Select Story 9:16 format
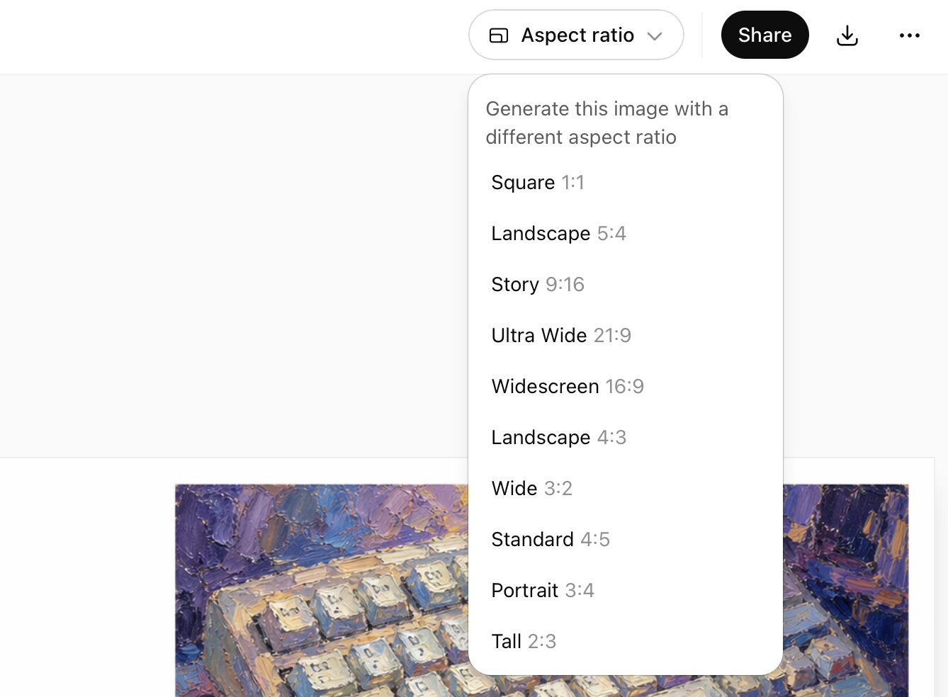 538,285
